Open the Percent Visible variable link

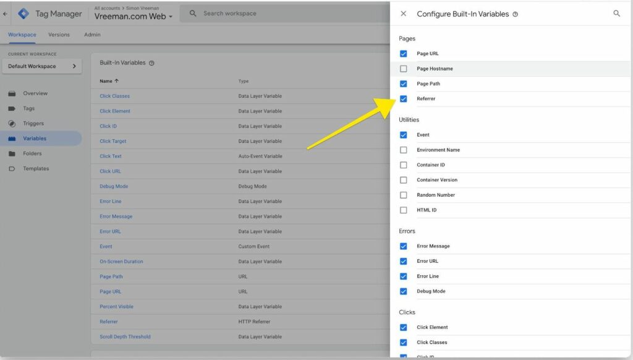116,307
